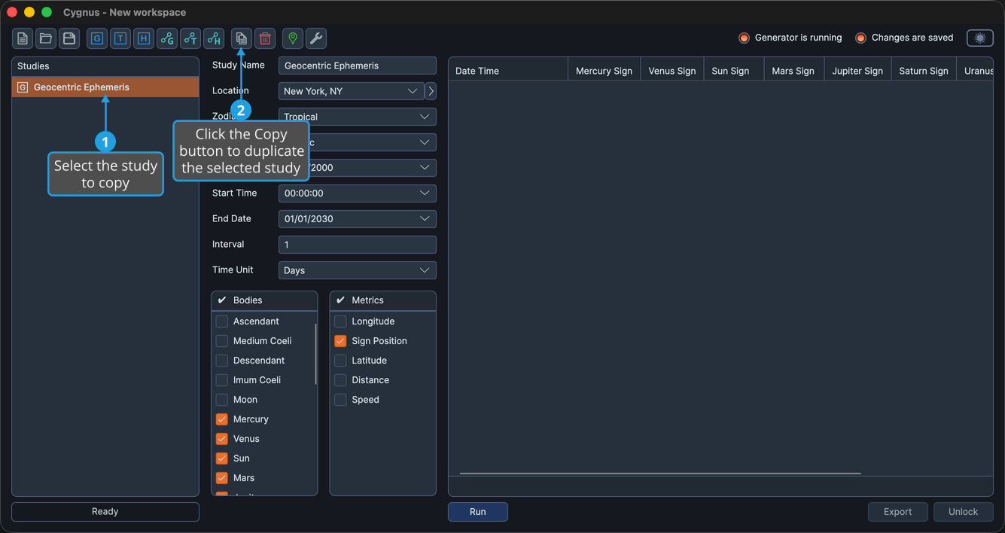The image size is (1005, 533).
Task: Toggle light theme with sun icon
Action: coord(980,38)
